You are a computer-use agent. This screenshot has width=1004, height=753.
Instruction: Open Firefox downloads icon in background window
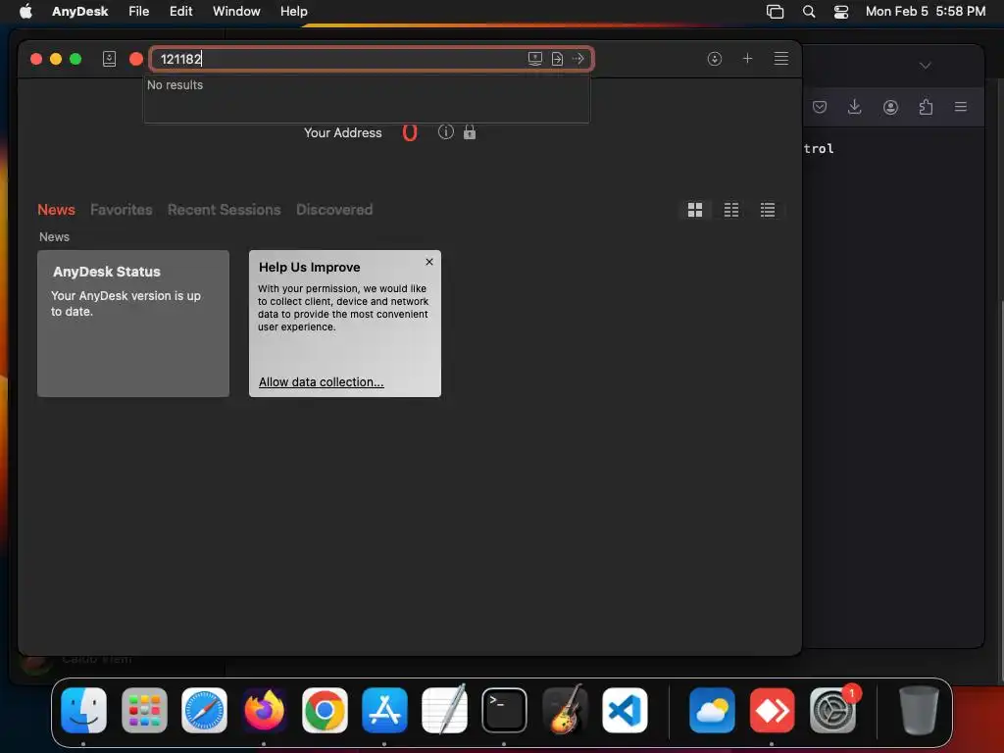pos(854,107)
